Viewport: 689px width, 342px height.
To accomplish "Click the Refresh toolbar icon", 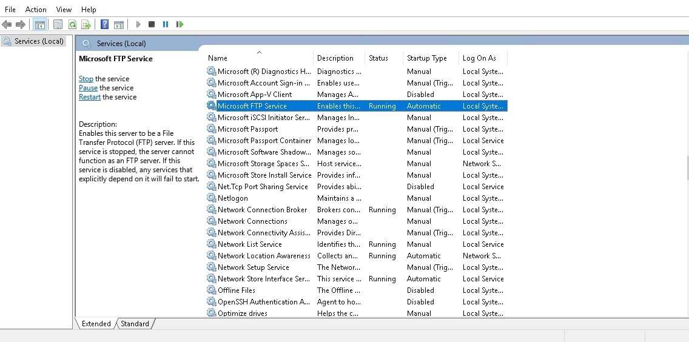I will [x=72, y=24].
